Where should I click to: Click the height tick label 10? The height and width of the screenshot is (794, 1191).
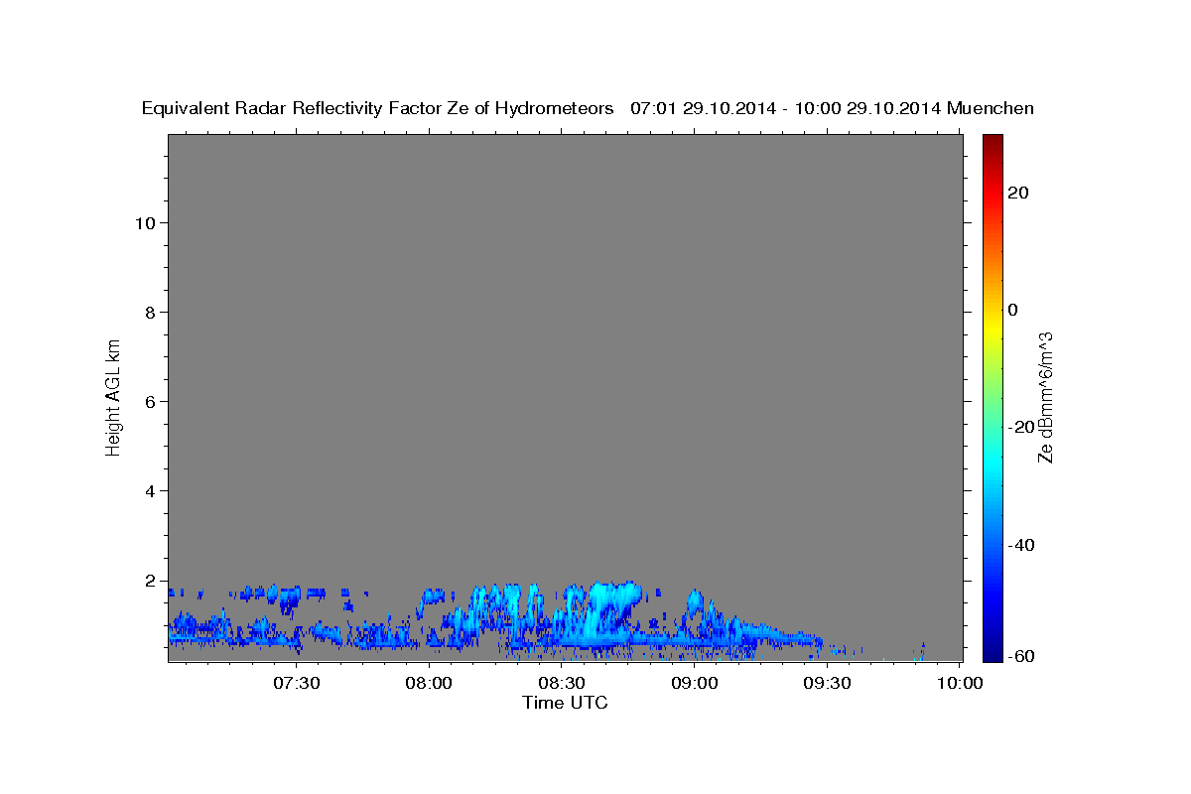tap(144, 222)
